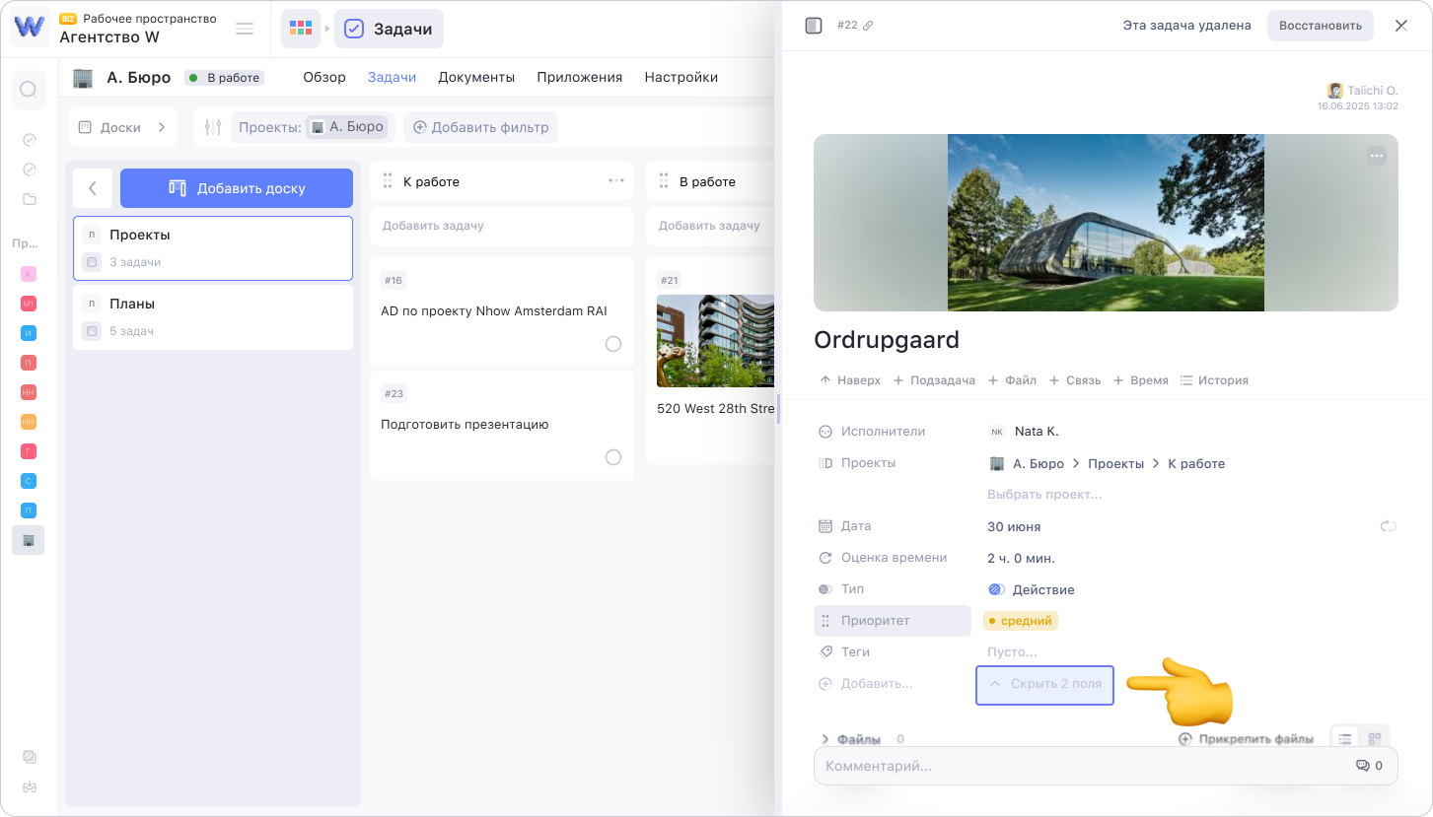Click the first checkmark circle in sidebar
This screenshot has height=817, width=1433.
29,140
